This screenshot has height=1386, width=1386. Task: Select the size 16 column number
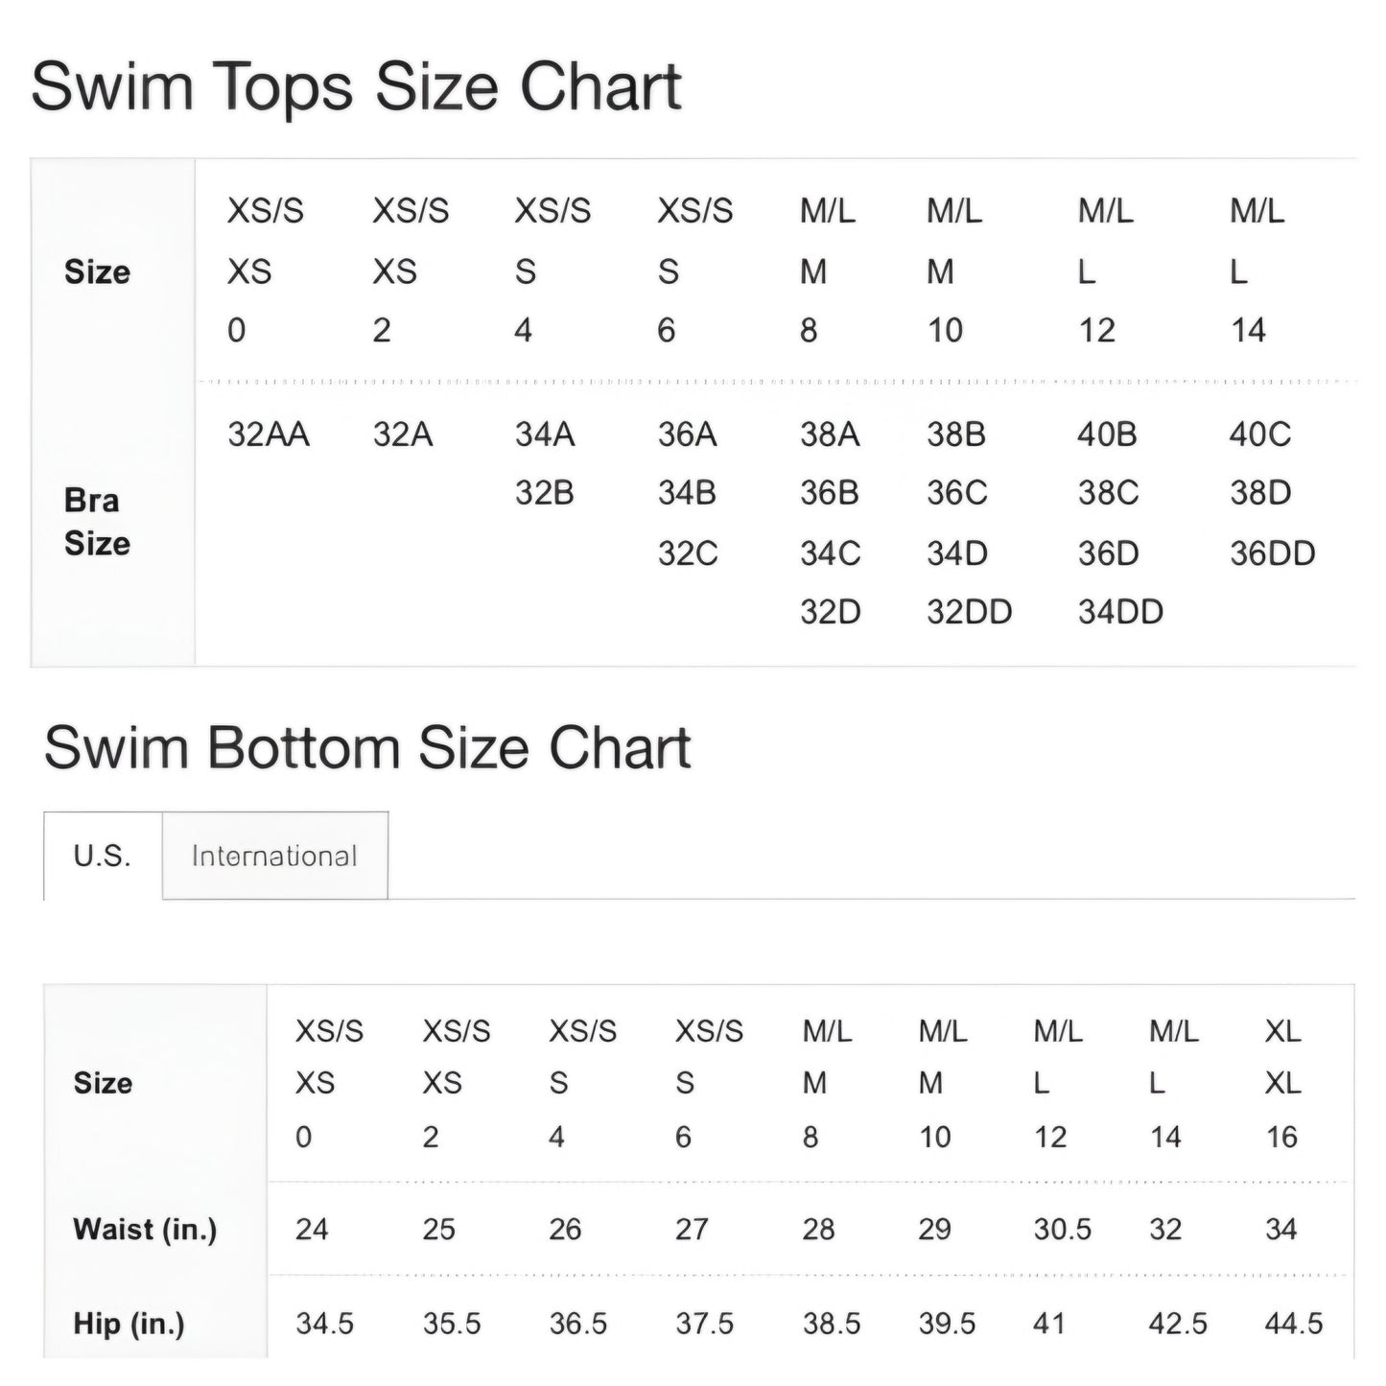1281,1137
